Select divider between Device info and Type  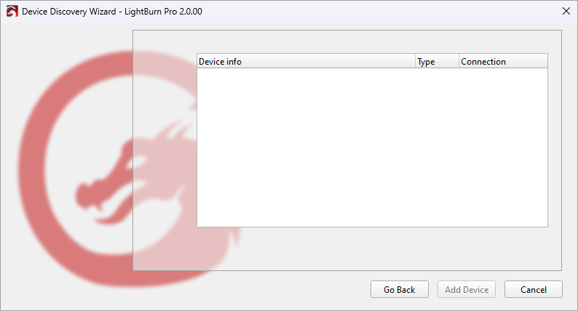416,62
